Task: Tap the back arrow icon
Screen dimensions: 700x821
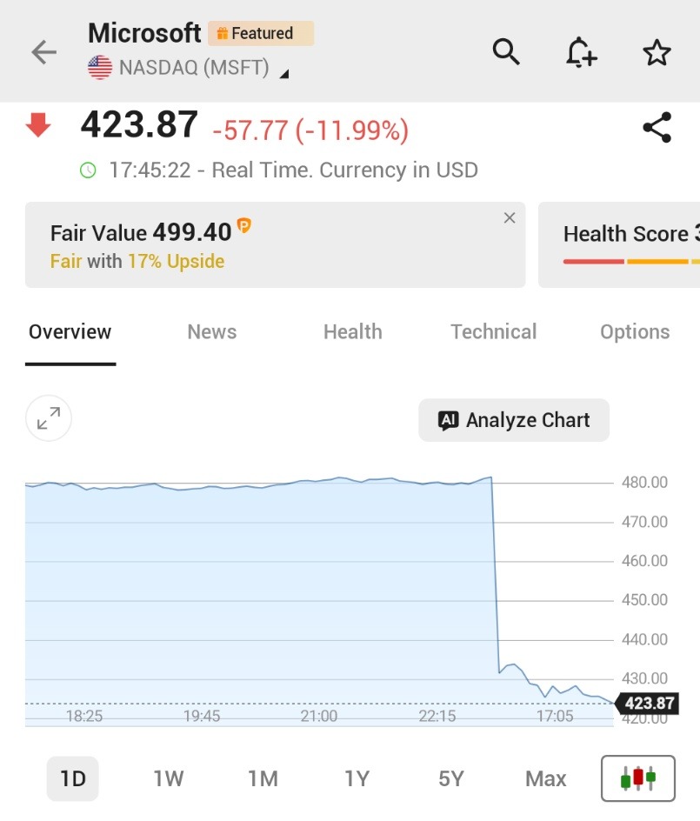Action: pos(43,52)
